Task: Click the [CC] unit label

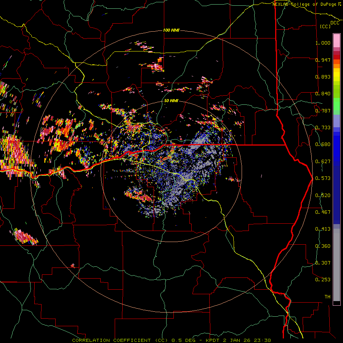Action: [x=325, y=26]
